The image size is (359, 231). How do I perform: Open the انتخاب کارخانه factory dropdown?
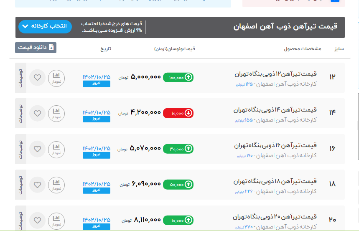coord(45,26)
